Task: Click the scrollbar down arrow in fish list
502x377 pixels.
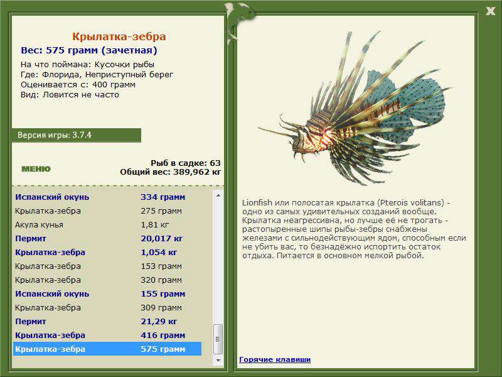Action: click(x=218, y=360)
